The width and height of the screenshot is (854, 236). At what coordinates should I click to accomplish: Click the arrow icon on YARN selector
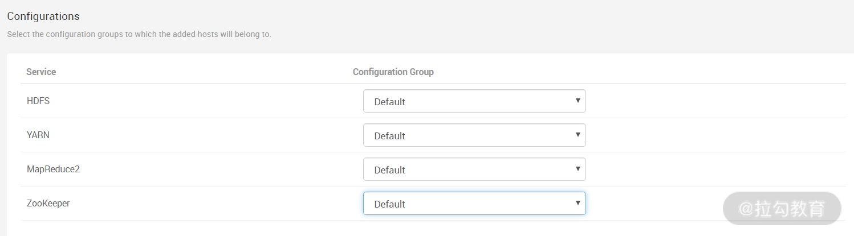578,135
